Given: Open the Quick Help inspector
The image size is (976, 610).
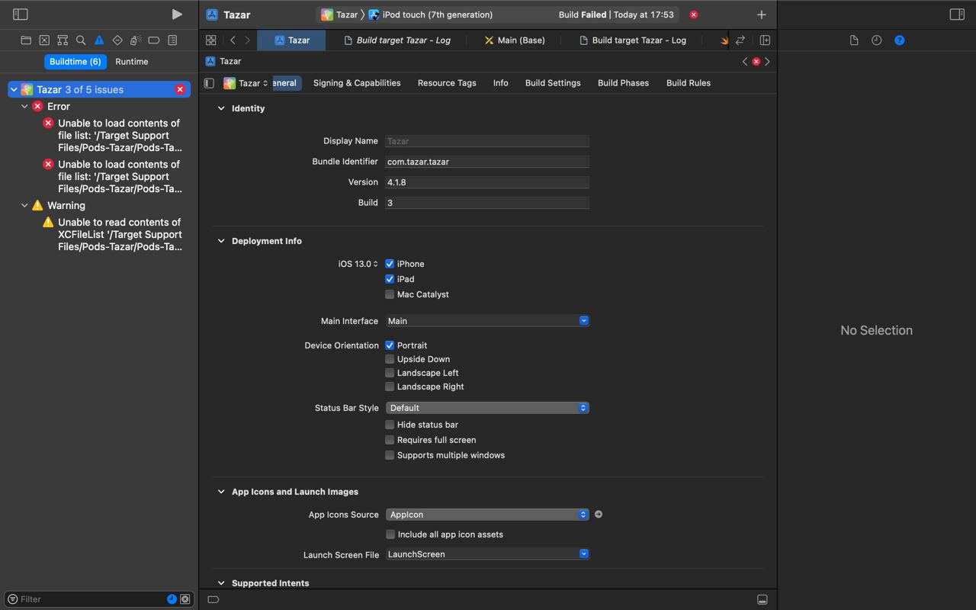Looking at the screenshot, I should (900, 40).
